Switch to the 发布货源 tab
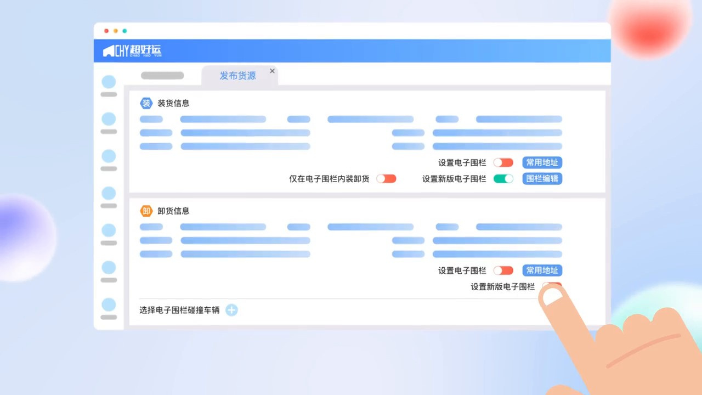Viewport: 702px width, 395px height. 237,76
